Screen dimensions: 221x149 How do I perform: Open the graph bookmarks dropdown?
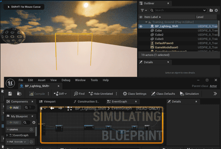(x=43, y=109)
